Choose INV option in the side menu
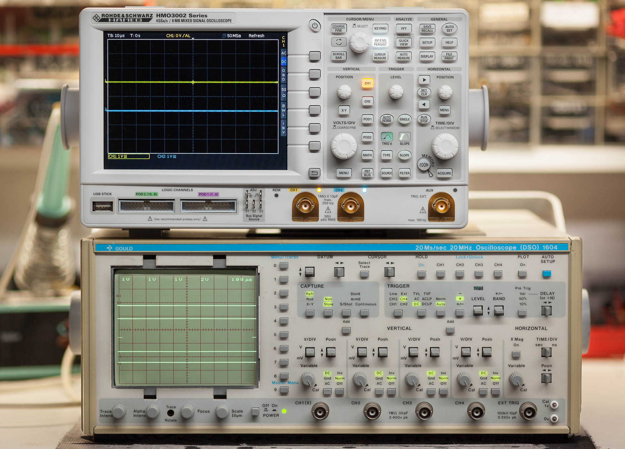The width and height of the screenshot is (625, 449). pos(284,128)
